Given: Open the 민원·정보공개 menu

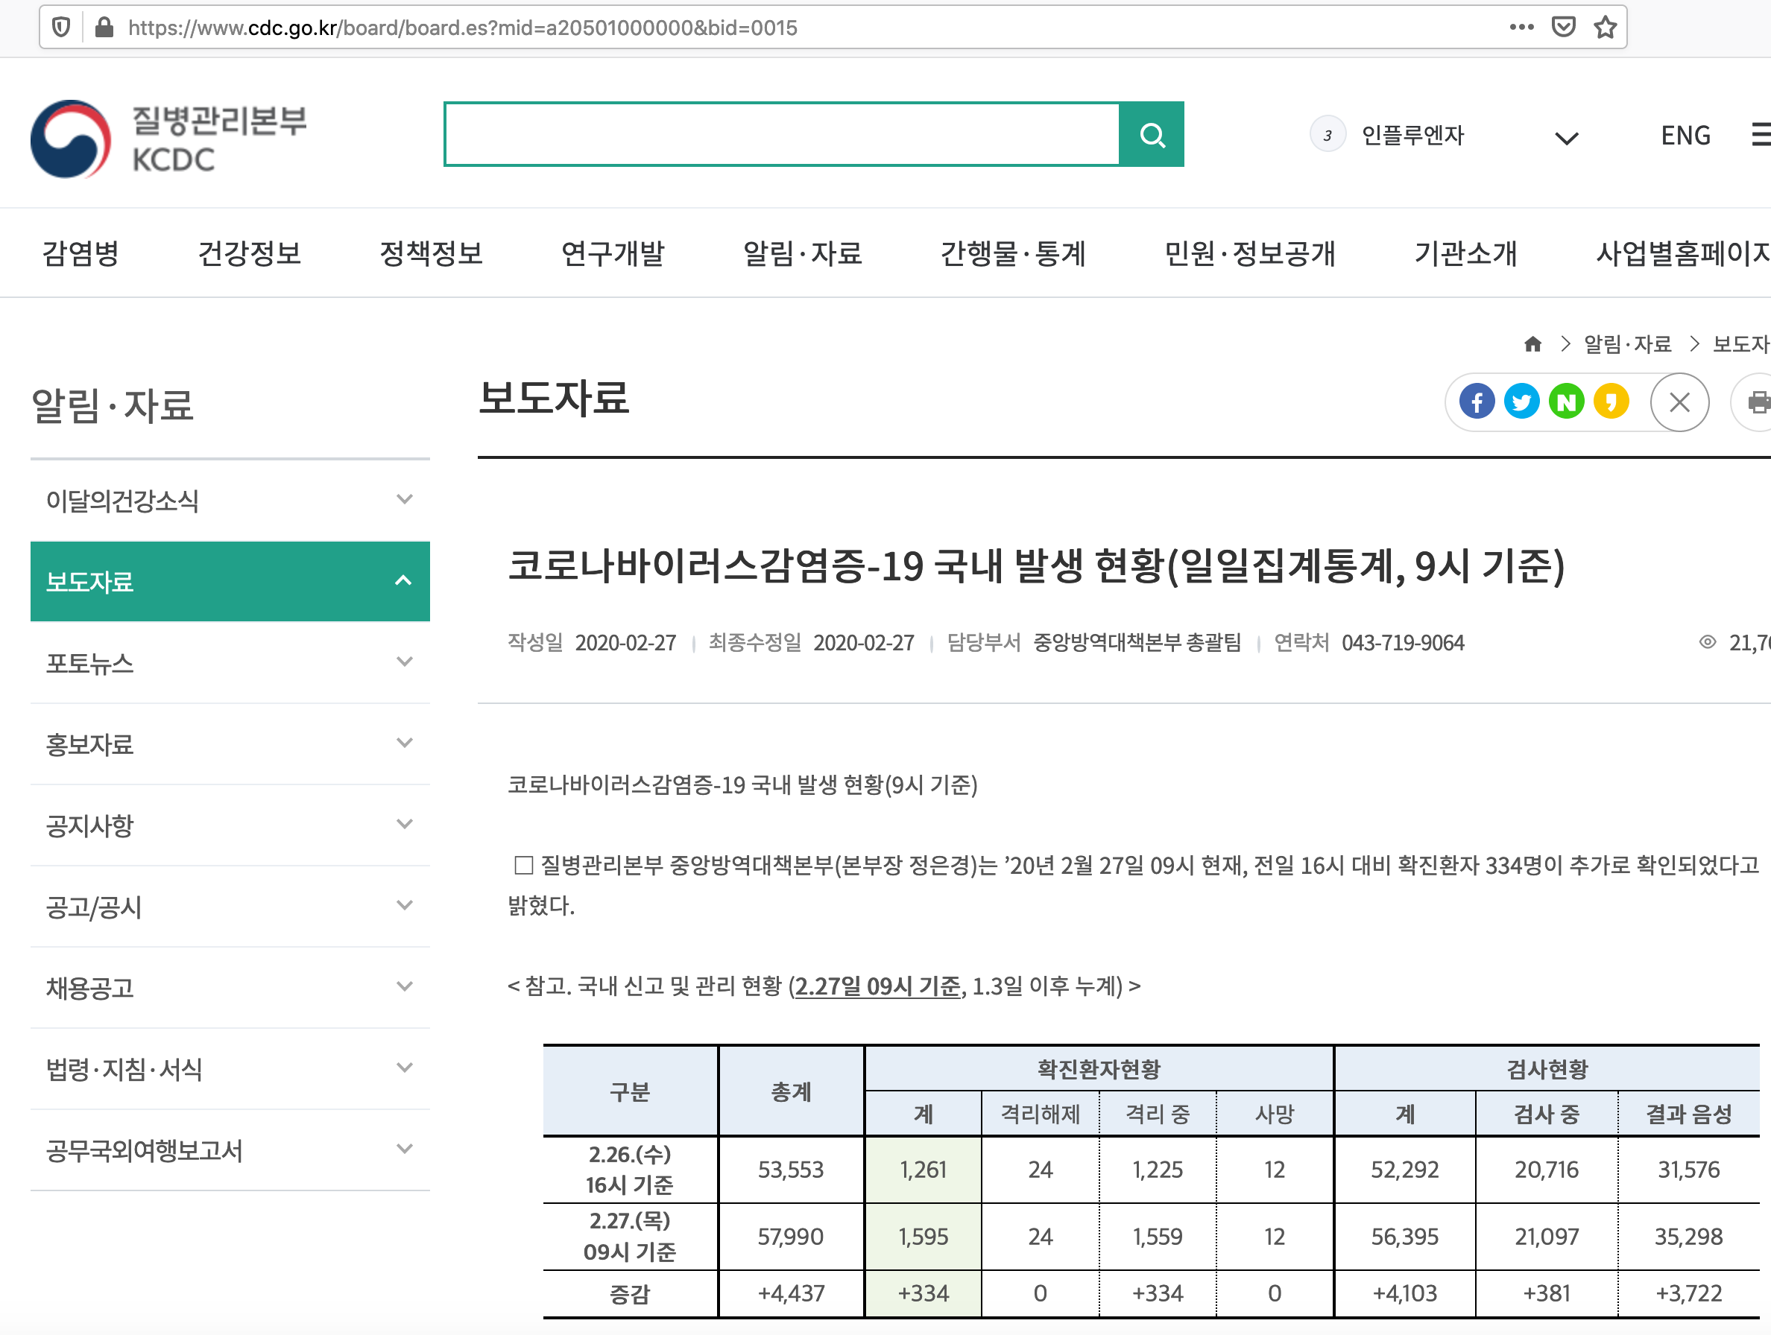Looking at the screenshot, I should [1251, 254].
